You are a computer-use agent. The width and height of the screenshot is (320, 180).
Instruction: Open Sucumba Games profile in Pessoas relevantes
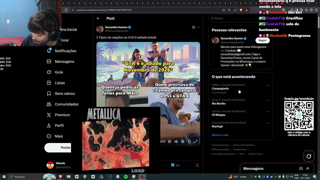tap(231, 38)
